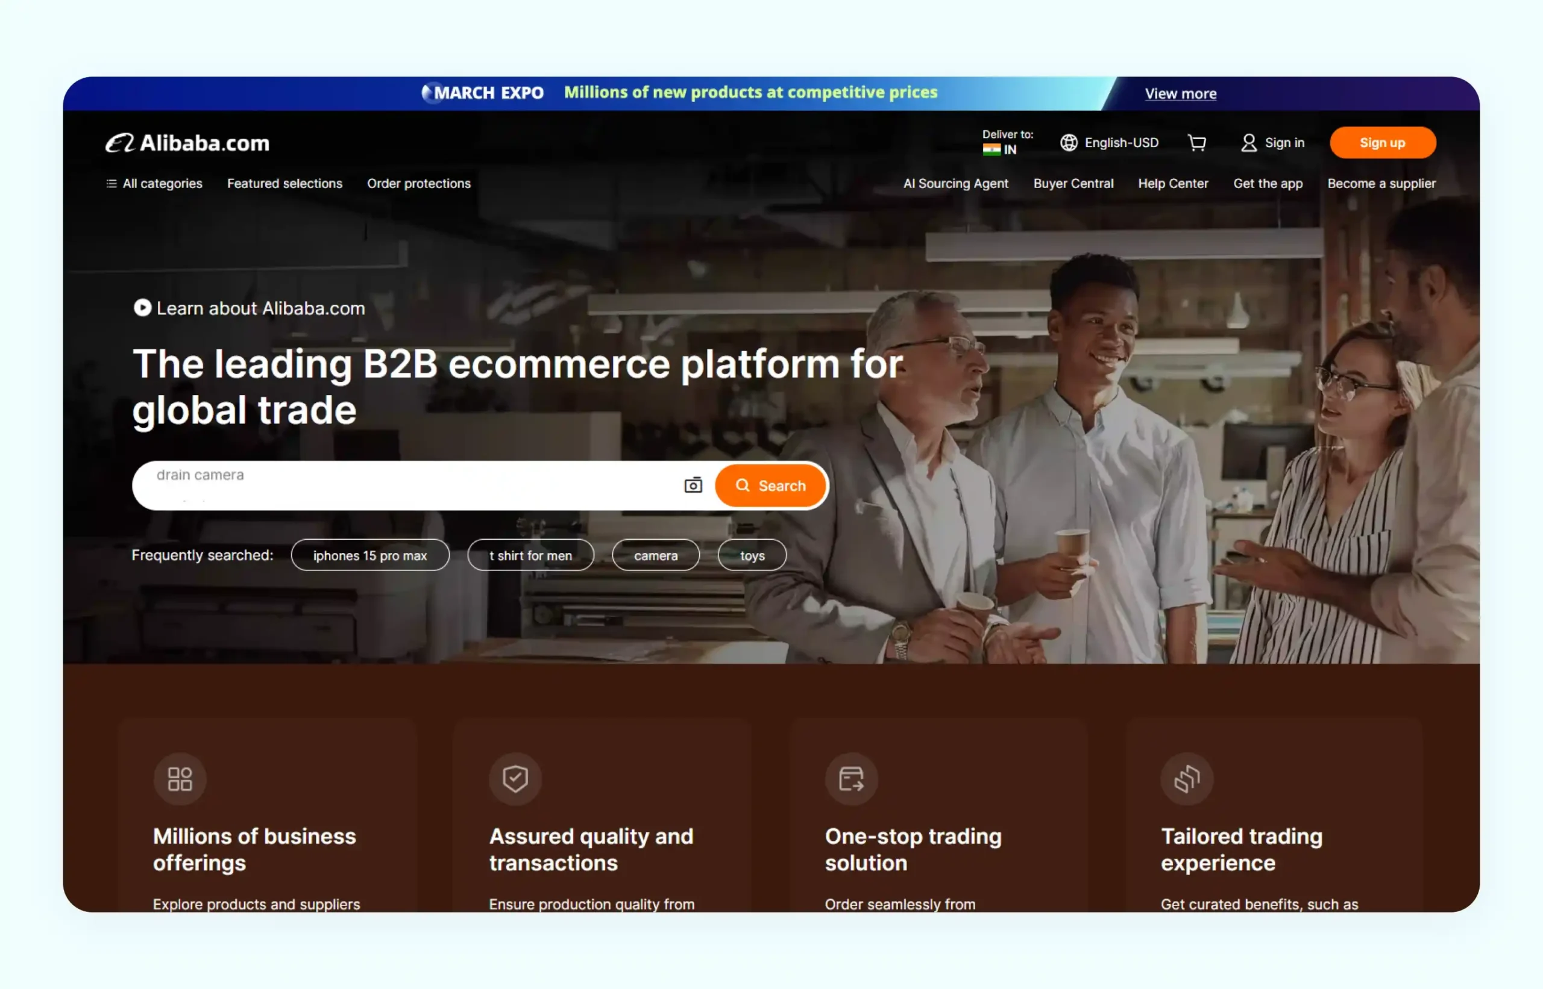
Task: Select the iphones 15 pro max chip
Action: [x=370, y=555]
